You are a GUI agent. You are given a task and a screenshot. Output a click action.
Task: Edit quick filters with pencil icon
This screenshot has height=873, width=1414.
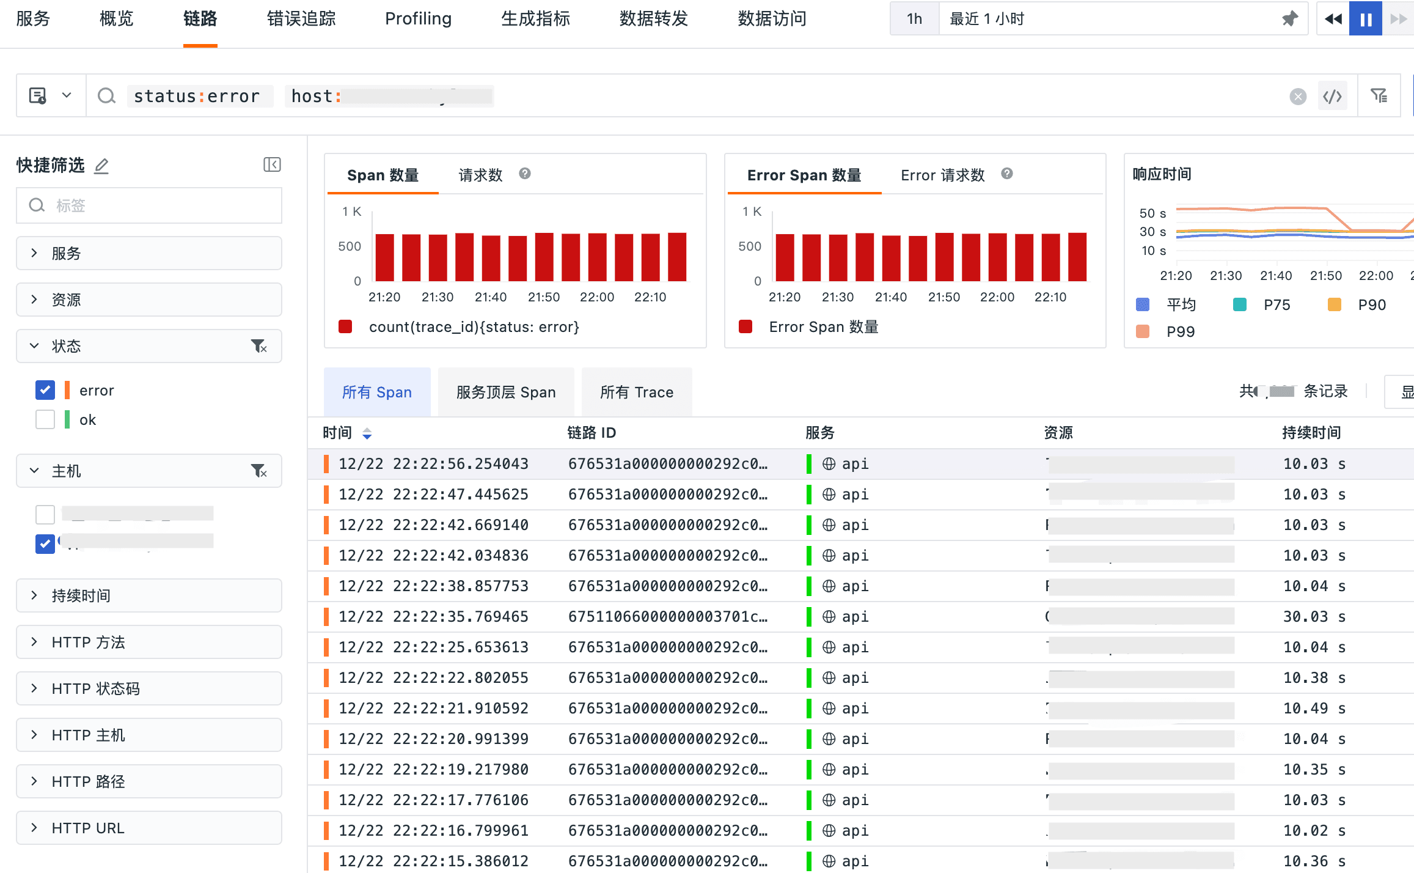(101, 166)
